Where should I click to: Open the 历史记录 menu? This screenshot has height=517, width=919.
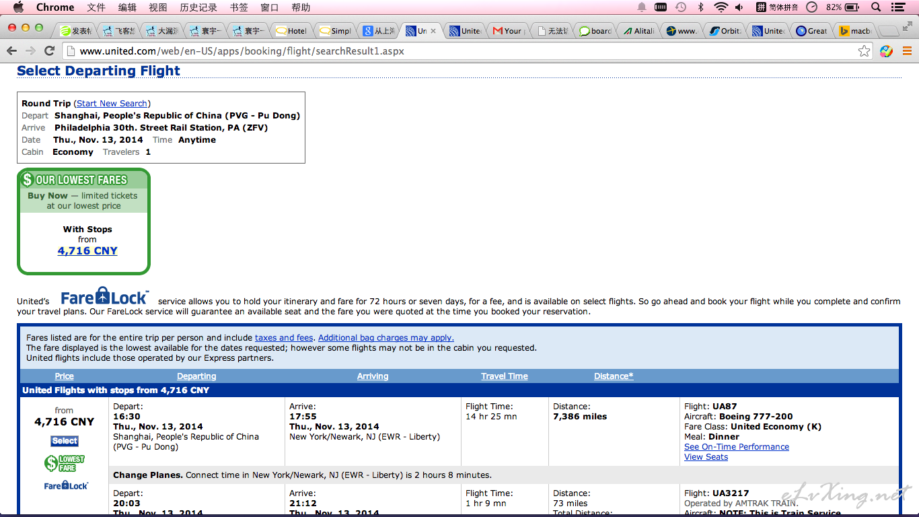coord(198,7)
